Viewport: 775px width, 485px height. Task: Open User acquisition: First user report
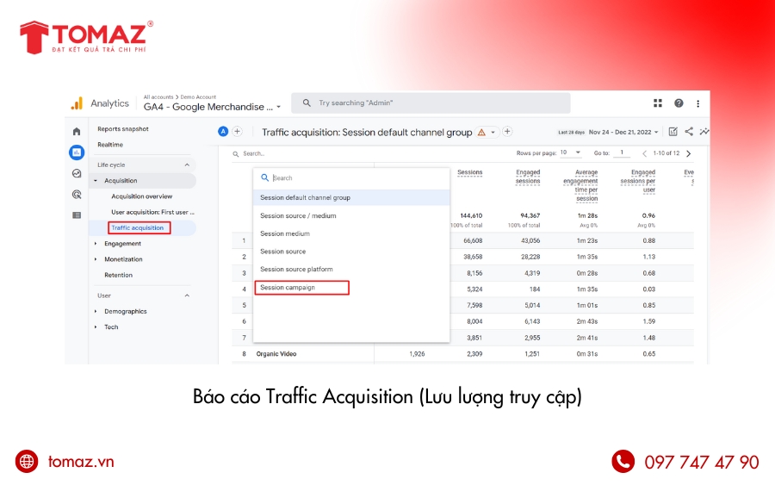pos(152,213)
